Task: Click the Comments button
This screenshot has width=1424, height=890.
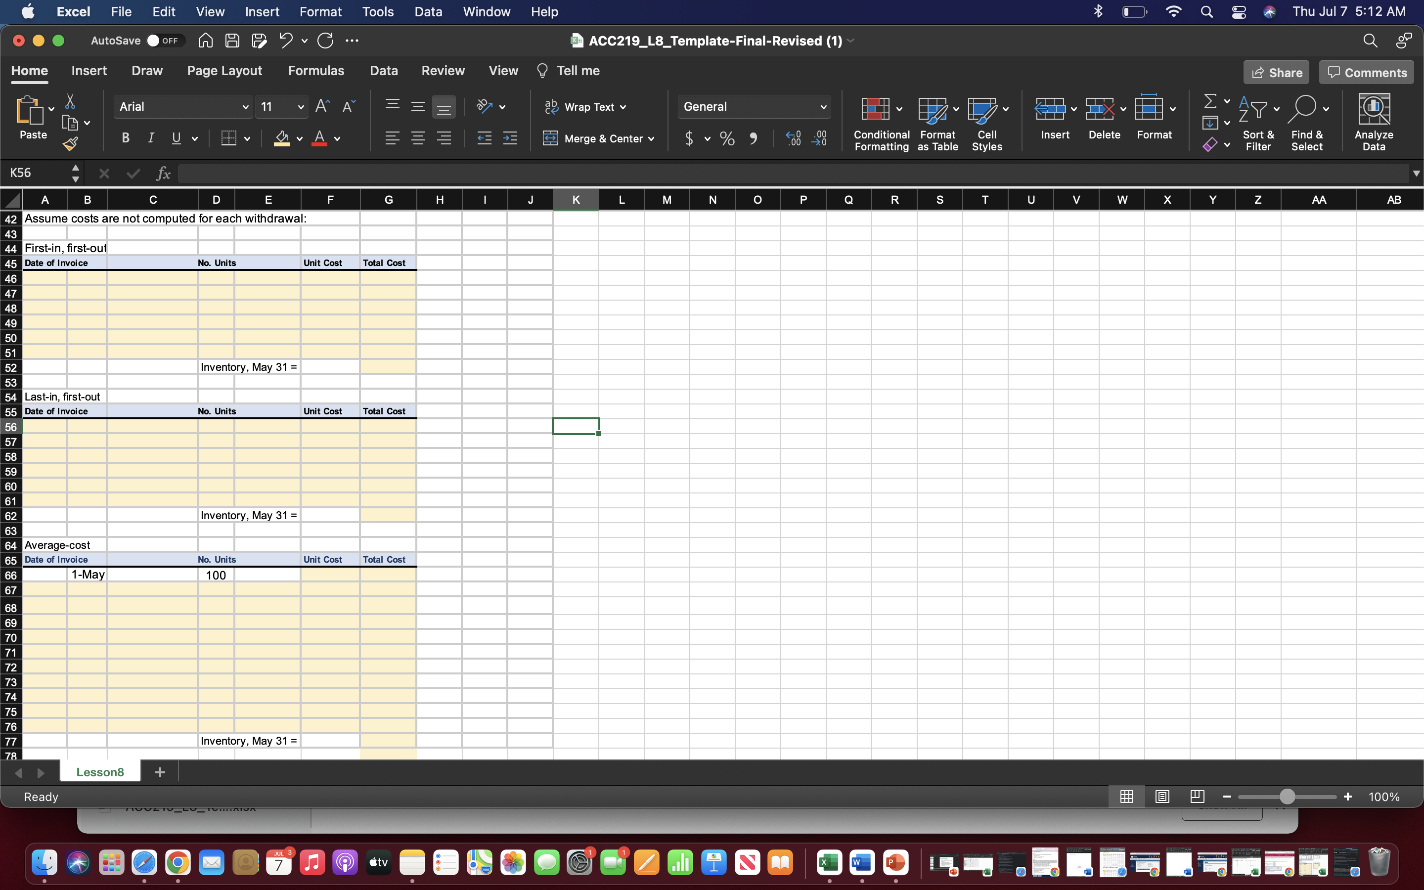Action: [1366, 72]
